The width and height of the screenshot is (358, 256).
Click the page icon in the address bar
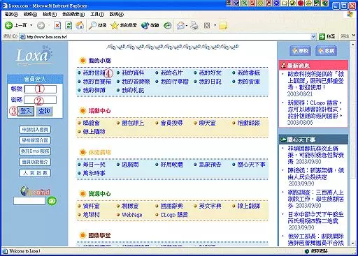pyautogui.click(x=22, y=36)
